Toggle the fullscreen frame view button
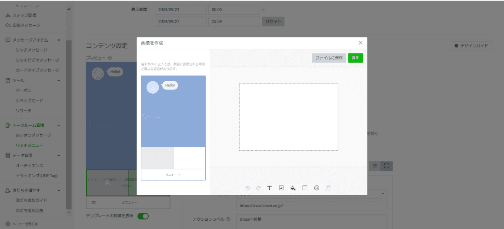 pos(386,166)
